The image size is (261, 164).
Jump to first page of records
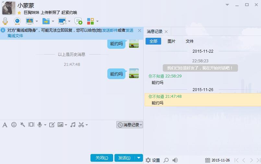tap(236, 160)
